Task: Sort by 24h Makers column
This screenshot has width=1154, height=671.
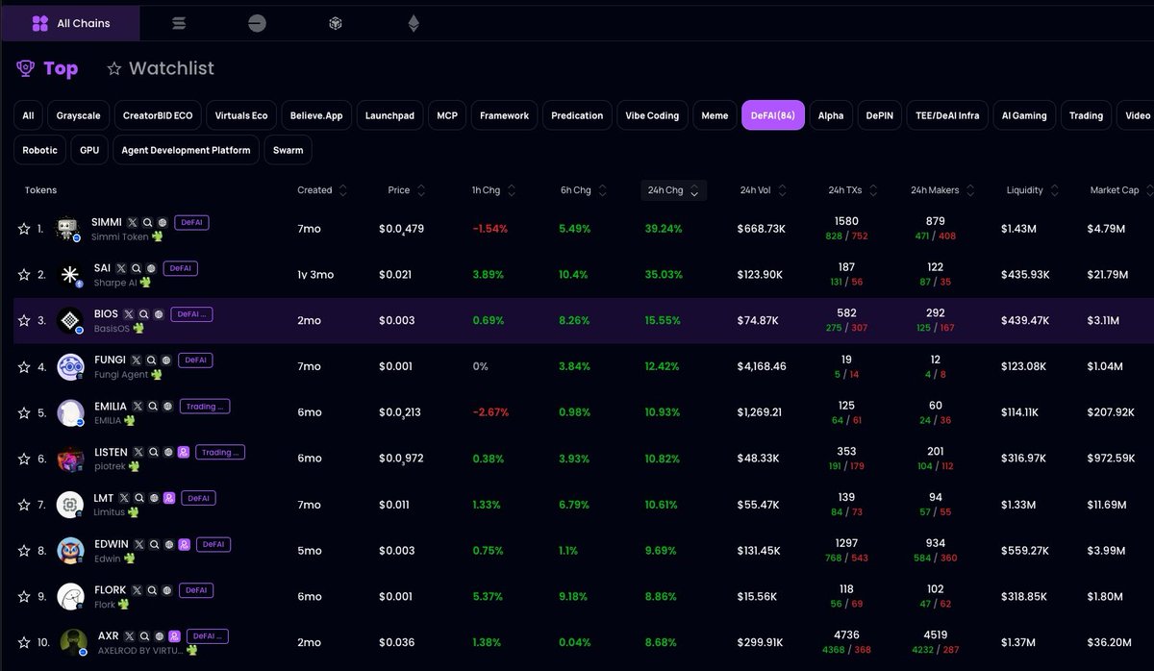Action: click(x=969, y=190)
